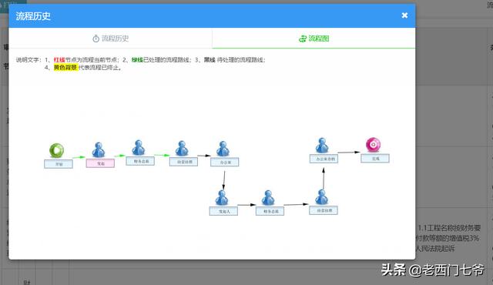Close the 流程历史 dialog with the X
The width and height of the screenshot is (493, 285).
coord(404,15)
